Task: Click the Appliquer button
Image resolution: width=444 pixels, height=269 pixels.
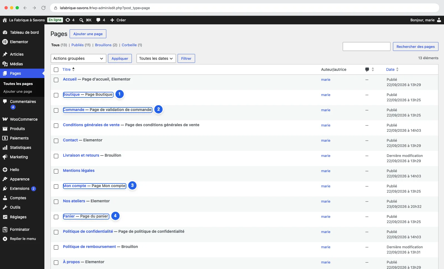Action: [x=120, y=58]
